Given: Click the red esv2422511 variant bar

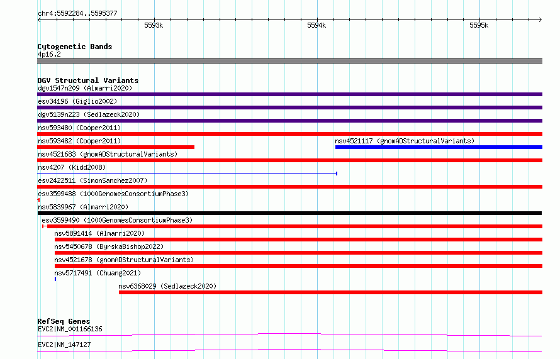Looking at the screenshot, I should 289,187.
